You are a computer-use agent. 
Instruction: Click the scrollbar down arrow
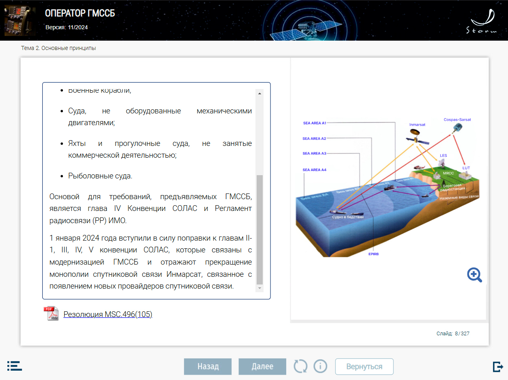(x=260, y=288)
